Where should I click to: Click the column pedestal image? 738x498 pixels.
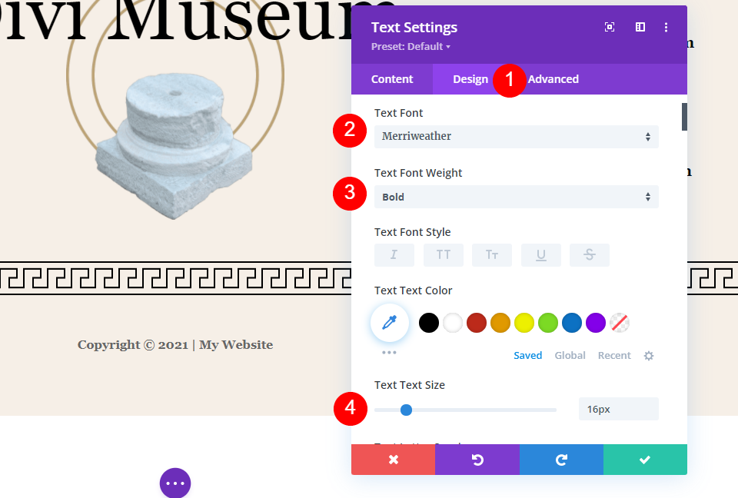coord(175,146)
